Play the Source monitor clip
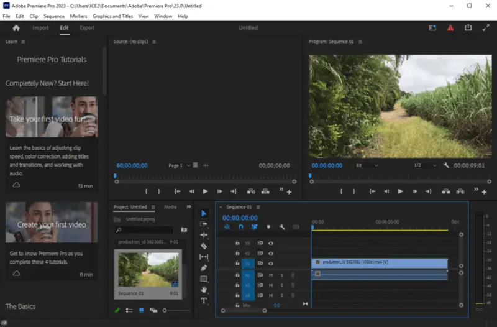This screenshot has width=497, height=327. point(206,191)
